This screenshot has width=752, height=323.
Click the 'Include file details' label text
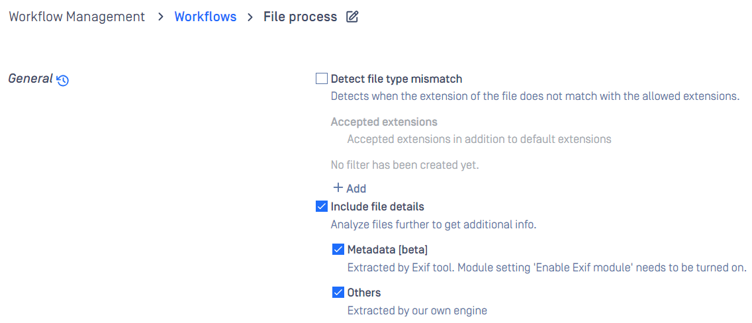tap(377, 207)
